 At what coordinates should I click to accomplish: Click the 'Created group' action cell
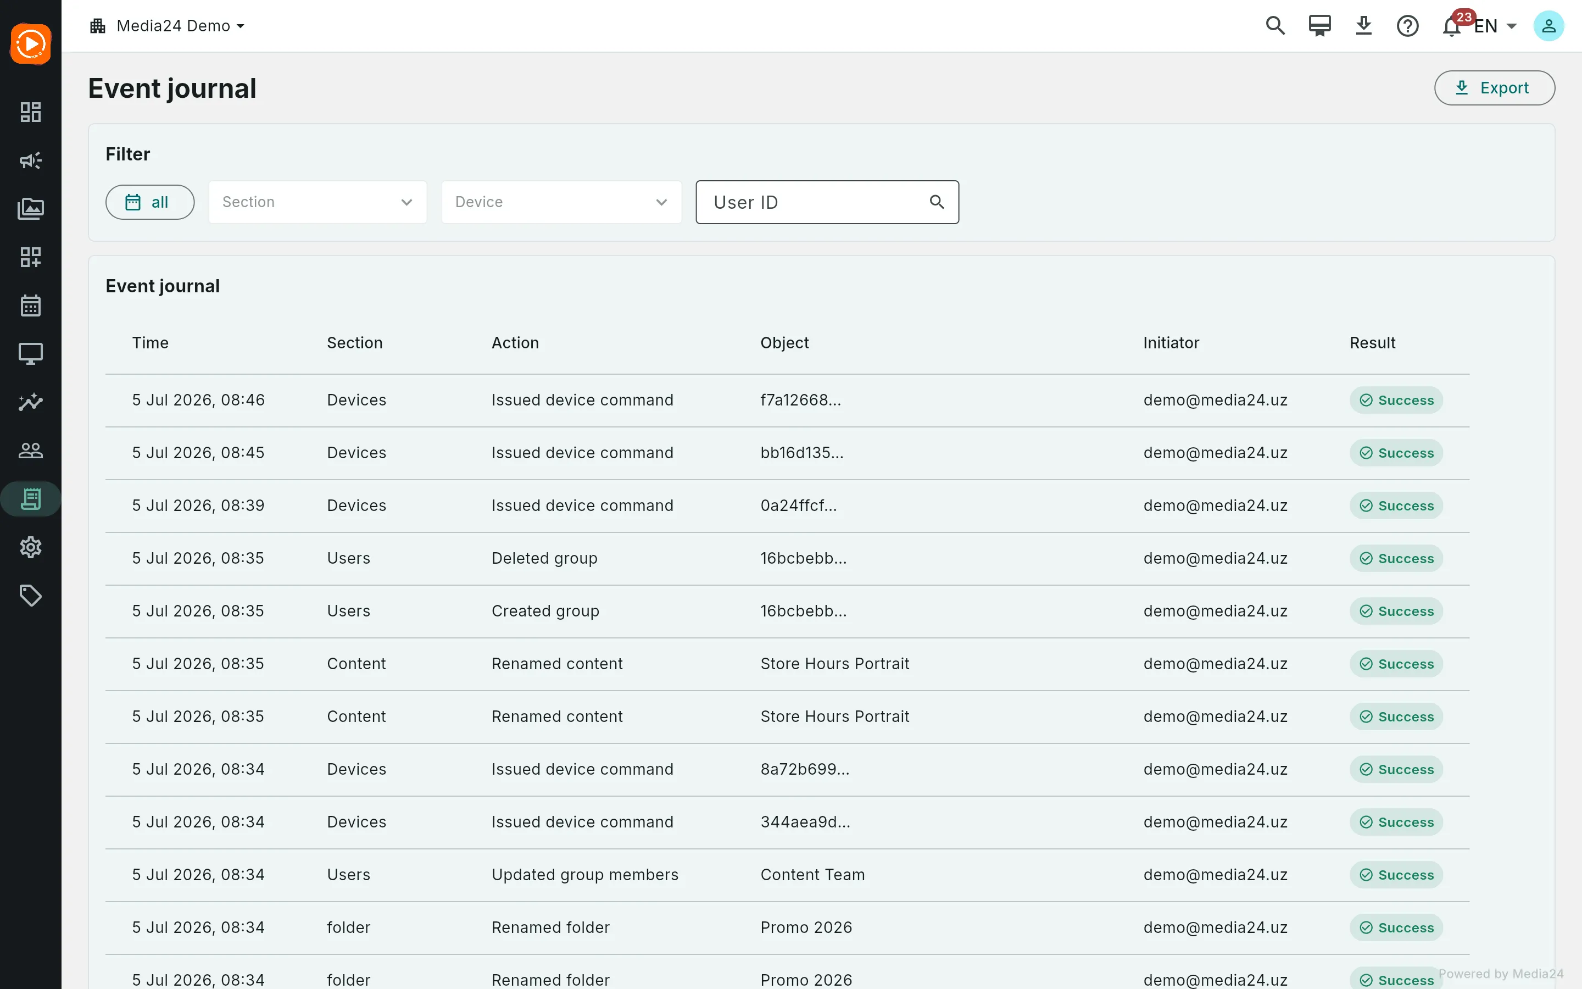(x=545, y=611)
